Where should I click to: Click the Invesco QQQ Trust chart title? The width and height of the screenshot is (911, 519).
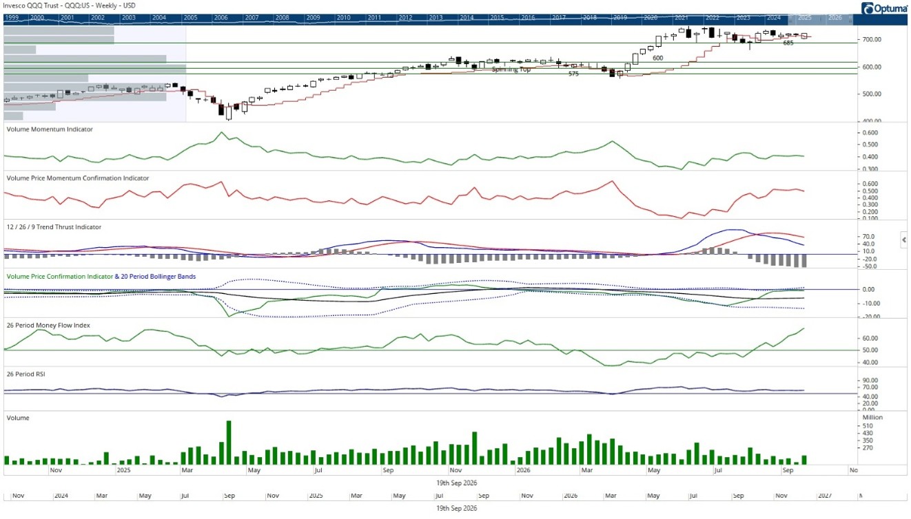pyautogui.click(x=70, y=6)
